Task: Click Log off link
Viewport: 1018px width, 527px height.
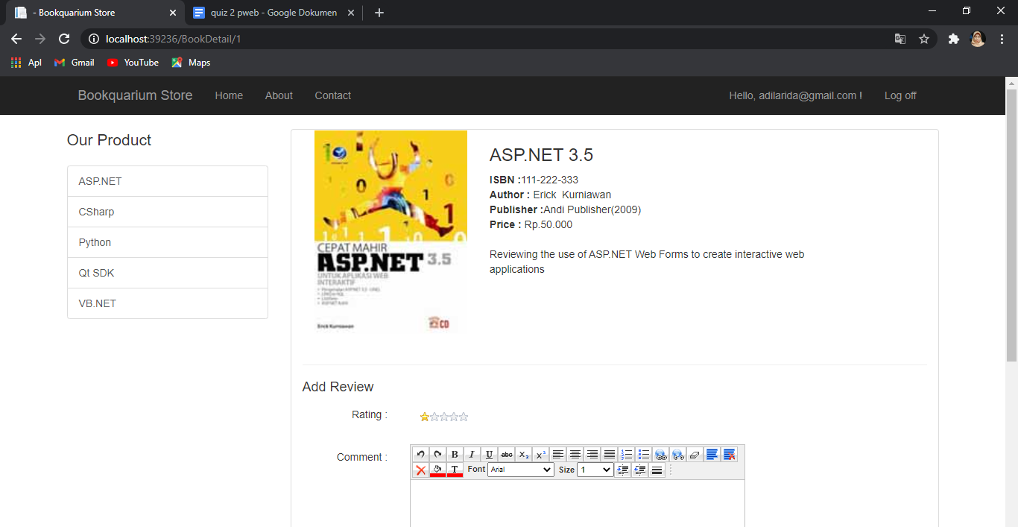Action: click(900, 95)
